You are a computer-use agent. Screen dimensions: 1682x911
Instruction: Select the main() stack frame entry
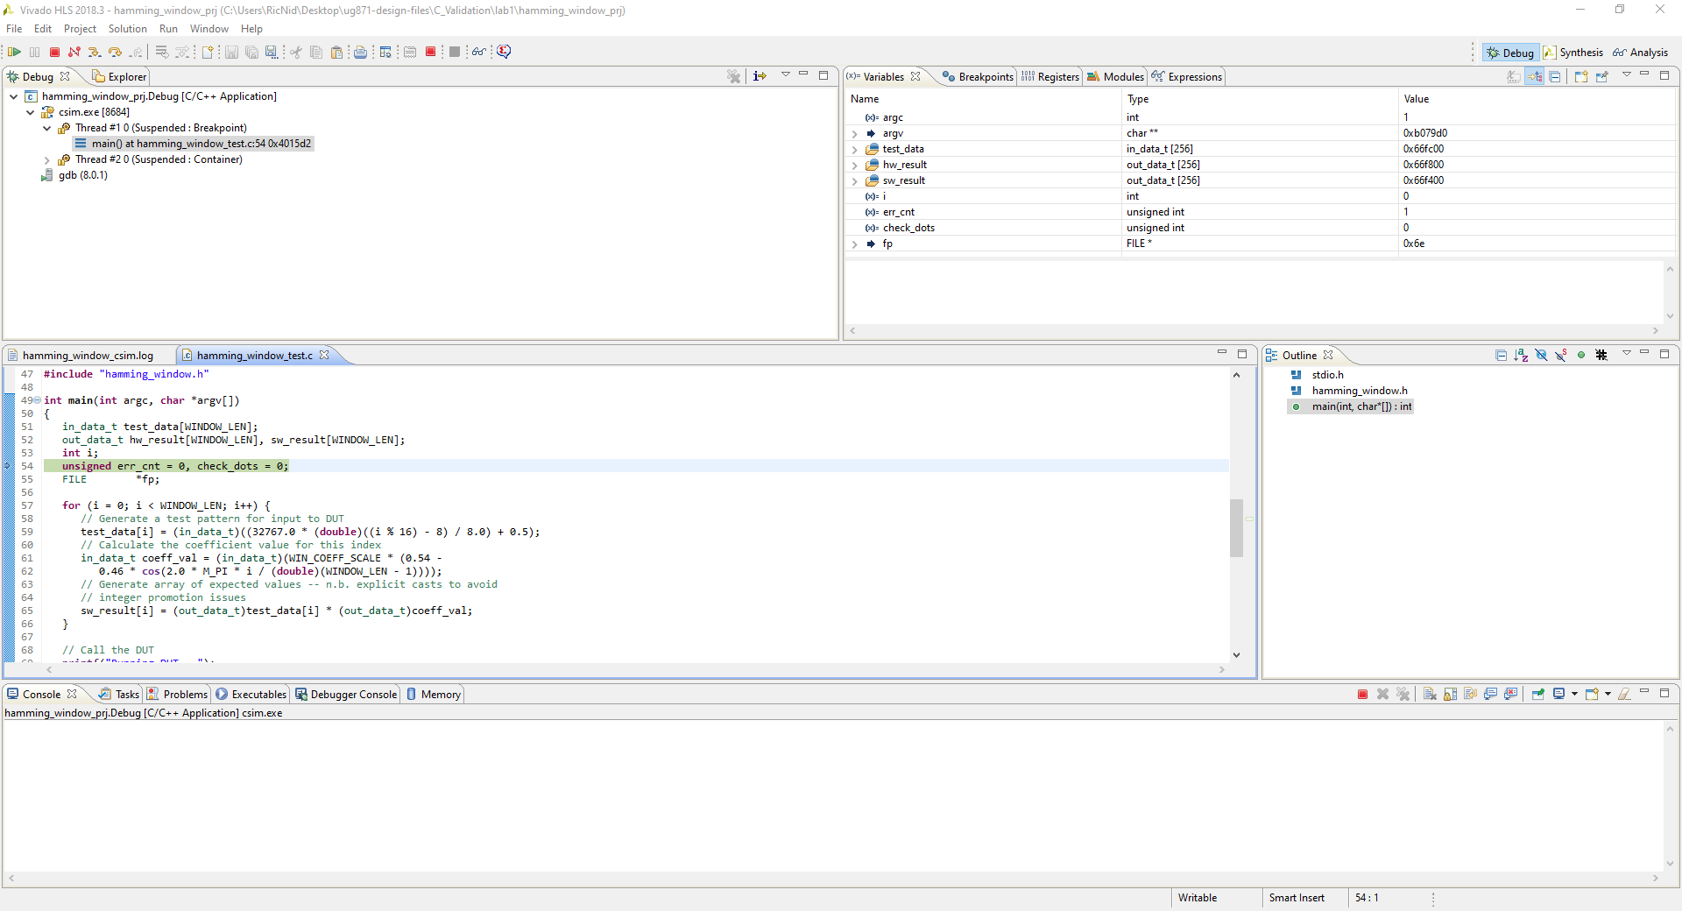pos(193,144)
